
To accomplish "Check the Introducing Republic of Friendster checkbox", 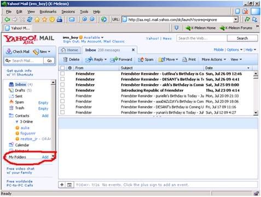I will (x=62, y=90).
